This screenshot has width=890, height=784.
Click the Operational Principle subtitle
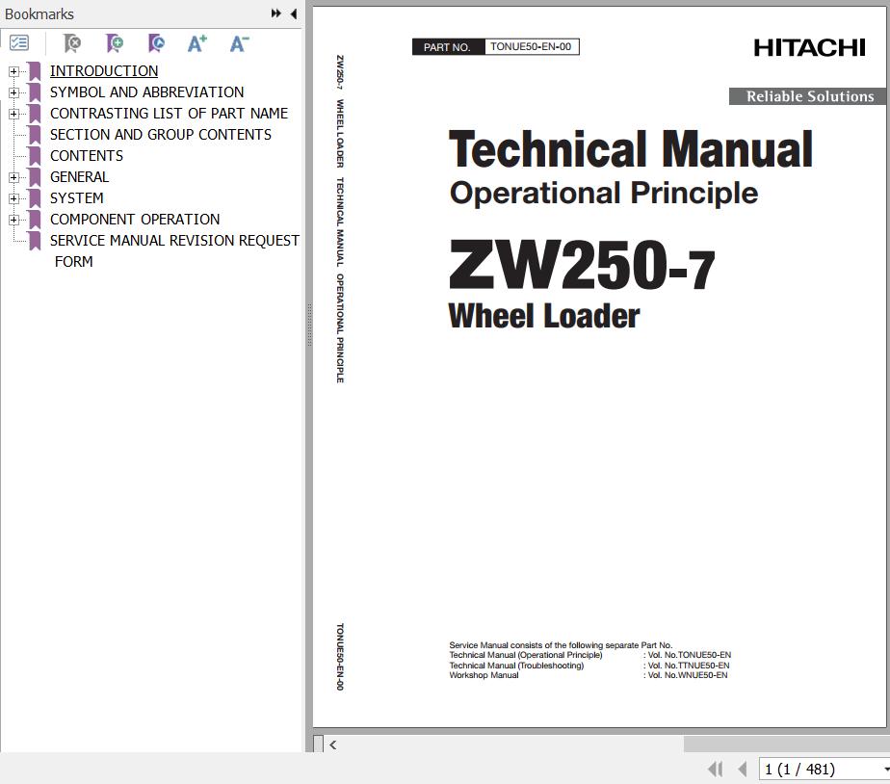point(604,194)
